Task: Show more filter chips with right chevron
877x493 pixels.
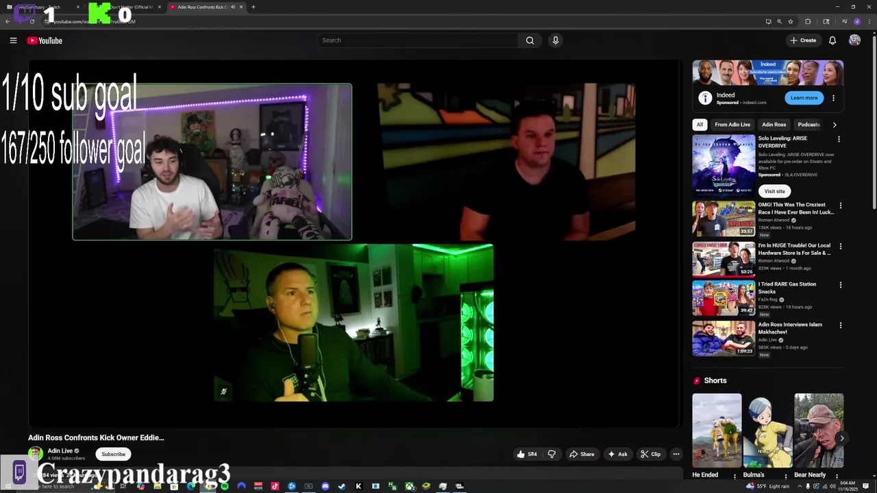Action: point(834,125)
